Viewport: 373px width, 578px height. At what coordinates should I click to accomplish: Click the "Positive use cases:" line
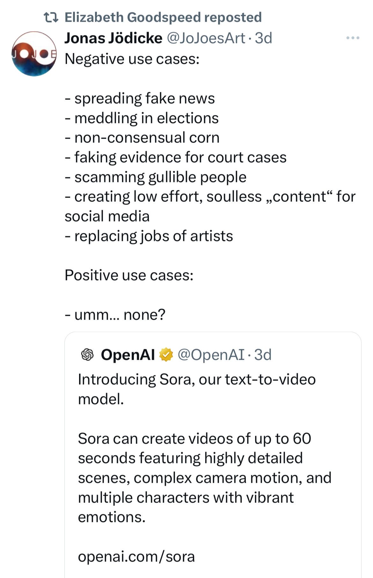point(129,275)
